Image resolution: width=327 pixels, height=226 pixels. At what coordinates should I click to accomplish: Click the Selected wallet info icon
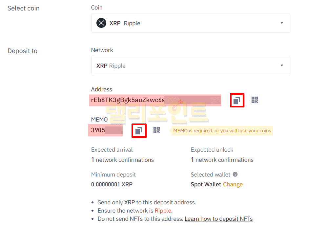click(x=235, y=175)
